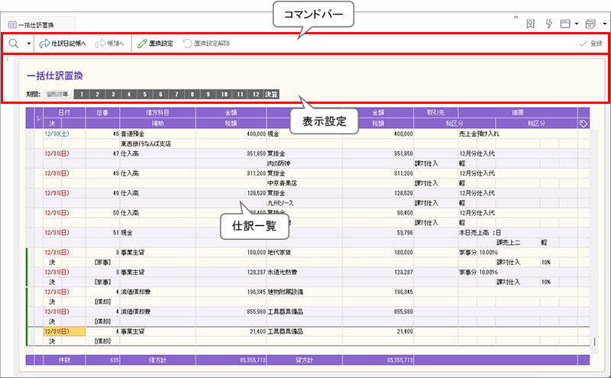Go to 仕訳日記帳へ in the command bar
Image resolution: width=611 pixels, height=378 pixels.
(x=63, y=44)
